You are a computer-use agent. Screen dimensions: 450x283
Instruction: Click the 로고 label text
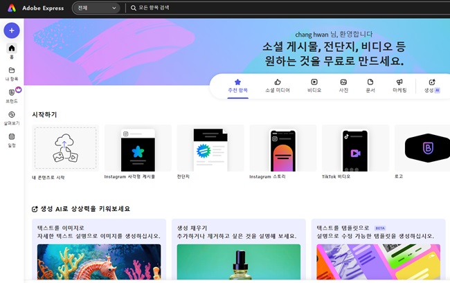click(399, 176)
